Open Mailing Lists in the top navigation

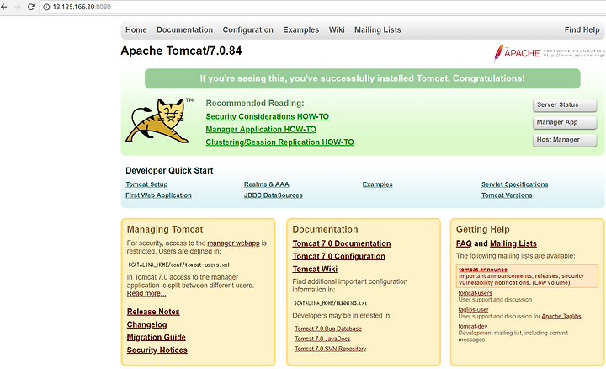(378, 29)
